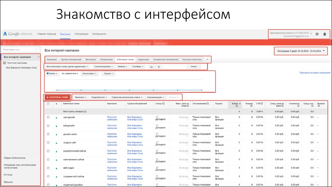Open the more-tabs arrow after Быстрая статистика

(x=207, y=60)
